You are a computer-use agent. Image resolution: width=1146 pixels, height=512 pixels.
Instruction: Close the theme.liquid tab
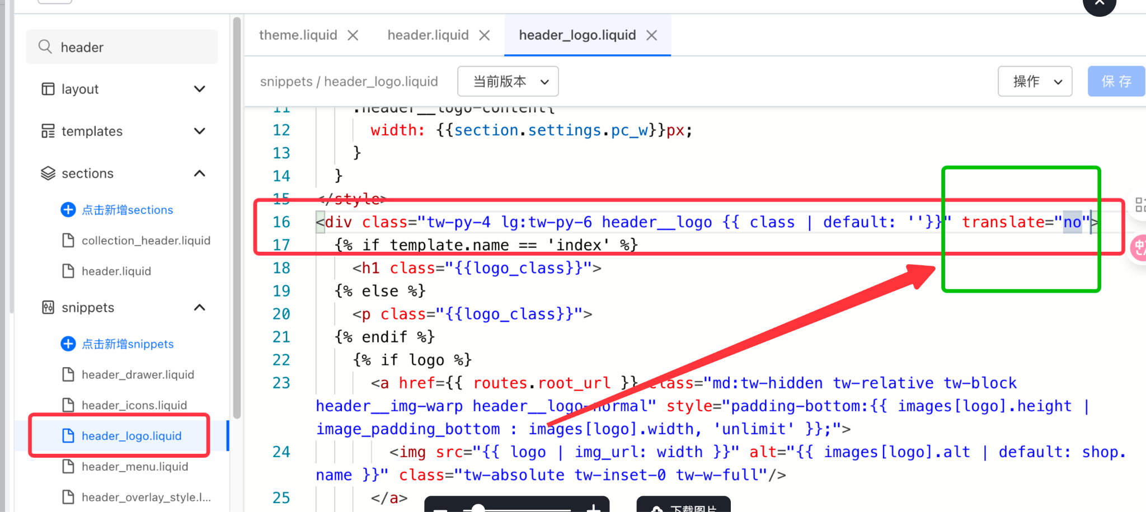coord(353,35)
